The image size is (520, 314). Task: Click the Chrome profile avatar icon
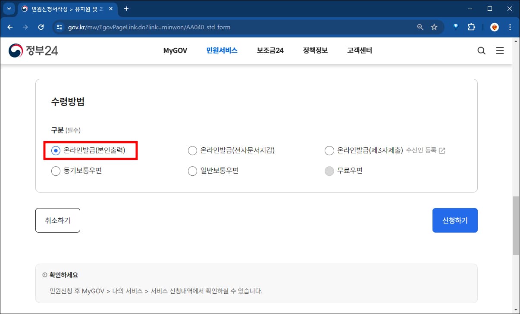coord(494,27)
